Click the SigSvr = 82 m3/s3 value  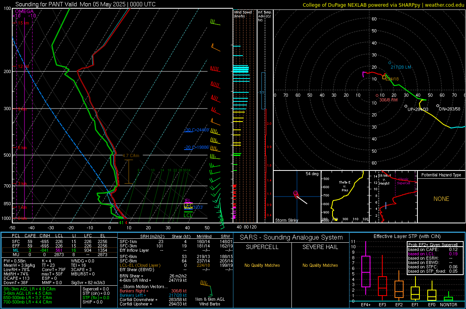coord(88,283)
